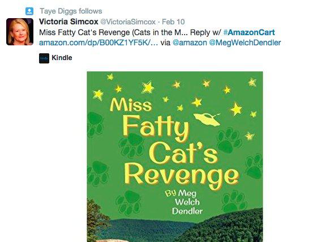Open the Feb 10 tweet timestamp
Image resolution: width=330 pixels, height=242 pixels.
pos(173,22)
